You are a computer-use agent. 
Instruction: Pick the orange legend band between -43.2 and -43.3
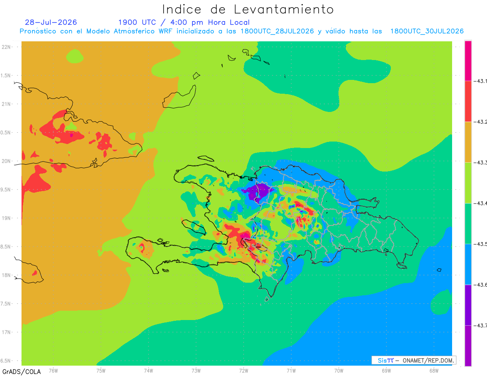pos(468,142)
